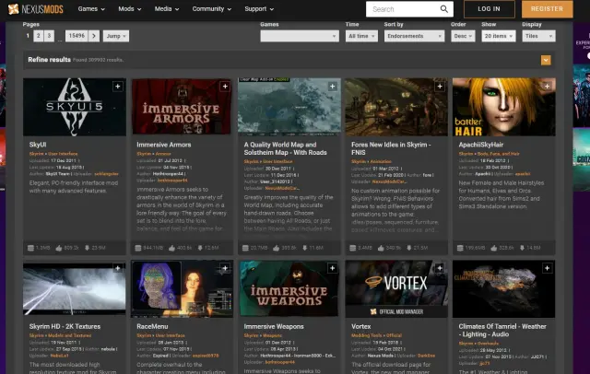Open the Order dropdown set to Desc
This screenshot has width=590, height=374.
tap(463, 36)
